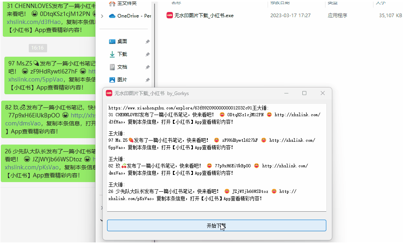
Task: Open xhslink.com/5ppVao link in chat message
Action: pyautogui.click(x=36, y=79)
